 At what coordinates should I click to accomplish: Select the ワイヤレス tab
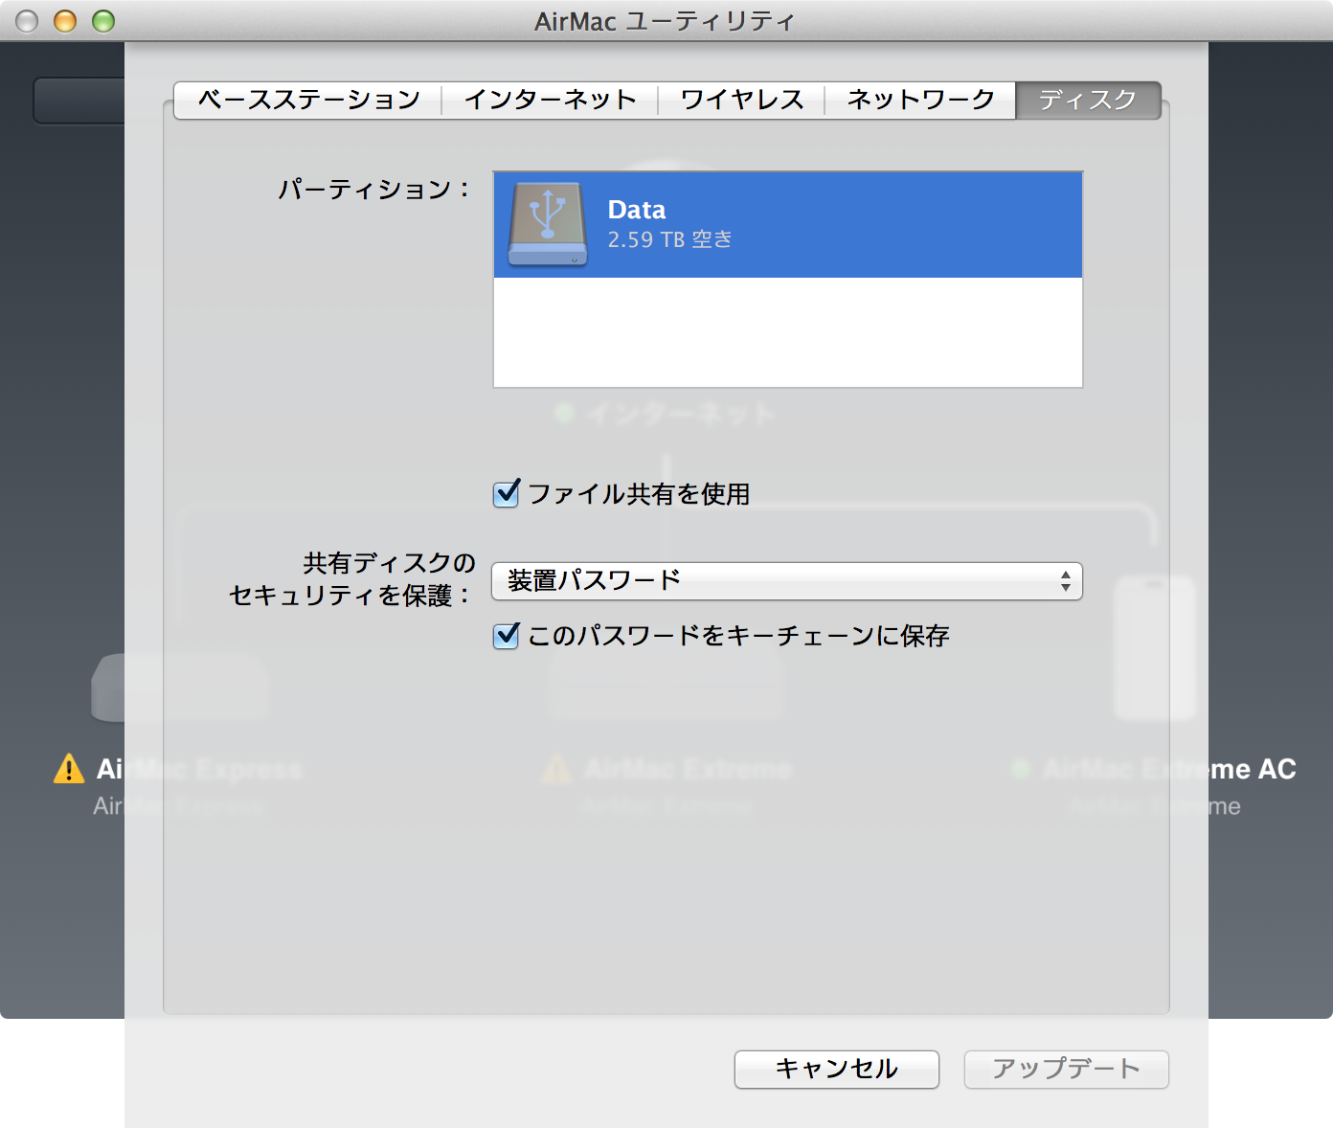pos(741,100)
